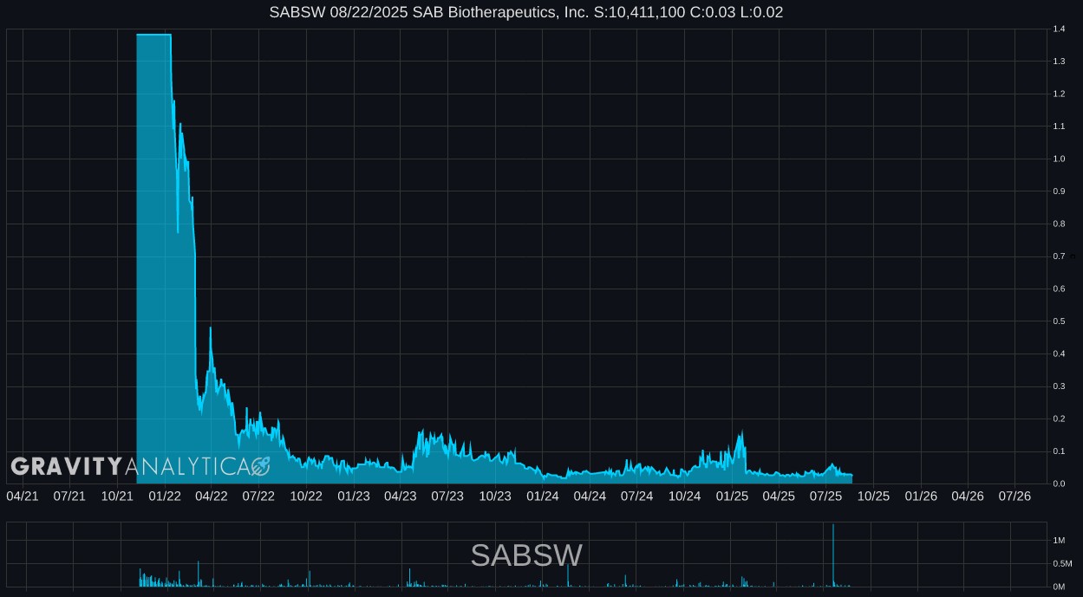Click the 1.3 price axis label
The width and height of the screenshot is (1083, 597).
(x=1059, y=62)
